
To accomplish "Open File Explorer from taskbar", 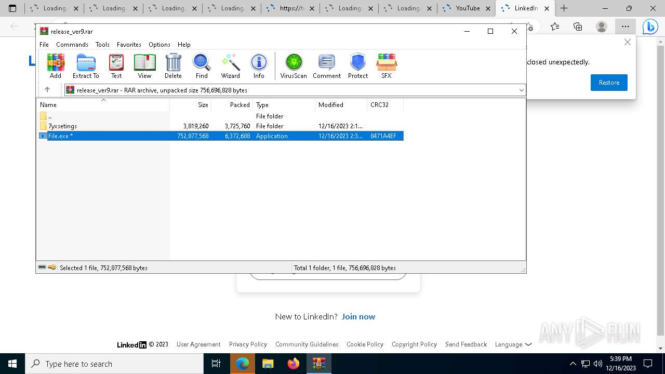I will (268, 364).
